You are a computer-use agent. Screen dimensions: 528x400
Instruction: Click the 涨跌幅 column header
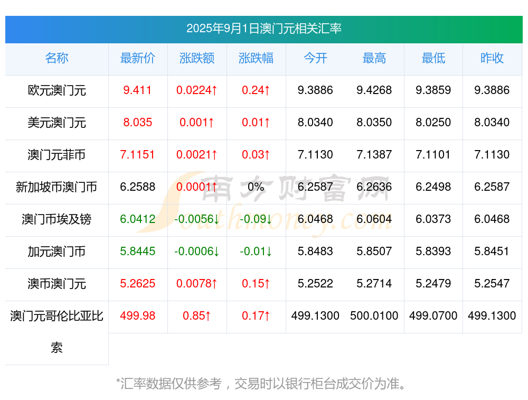[256, 58]
